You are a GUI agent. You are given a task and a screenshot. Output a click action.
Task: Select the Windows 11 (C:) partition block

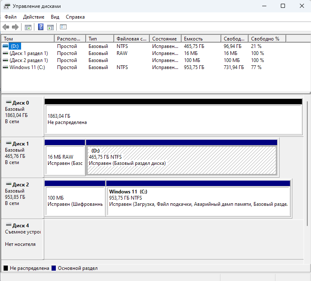tap(199, 201)
